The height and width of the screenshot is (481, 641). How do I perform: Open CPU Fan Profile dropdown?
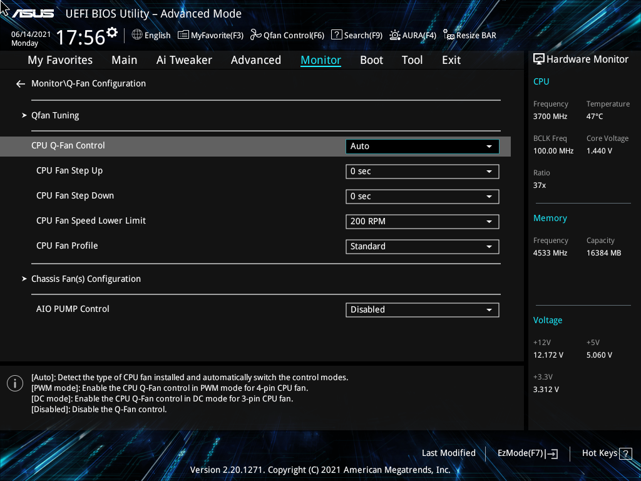click(423, 246)
